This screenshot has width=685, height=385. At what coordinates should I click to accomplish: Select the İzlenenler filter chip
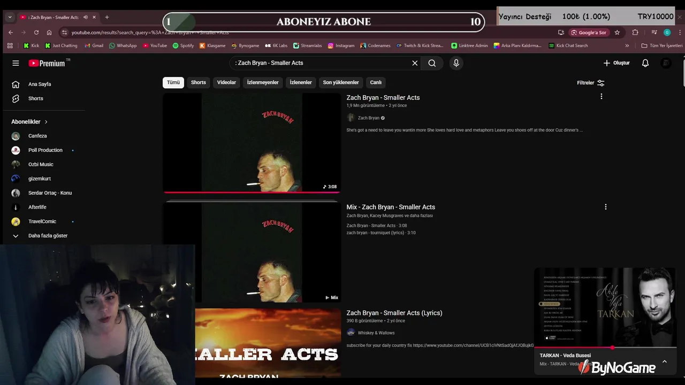301,82
